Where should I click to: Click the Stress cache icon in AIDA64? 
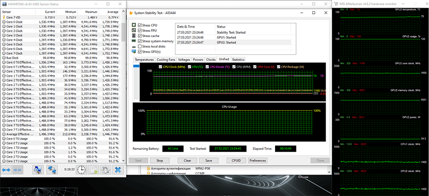(x=134, y=36)
